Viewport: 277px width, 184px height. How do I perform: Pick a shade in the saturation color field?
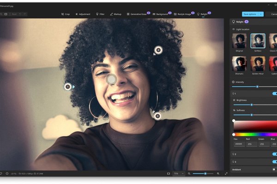point(255,126)
